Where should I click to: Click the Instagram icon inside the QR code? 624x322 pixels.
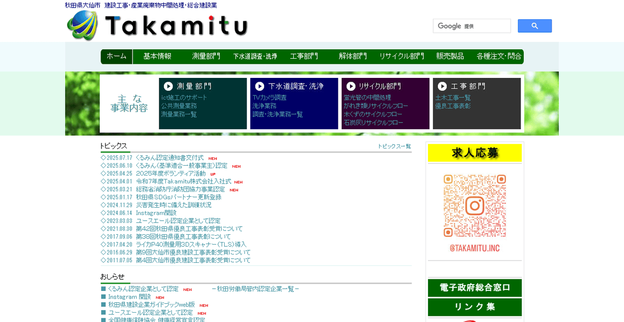click(x=474, y=205)
